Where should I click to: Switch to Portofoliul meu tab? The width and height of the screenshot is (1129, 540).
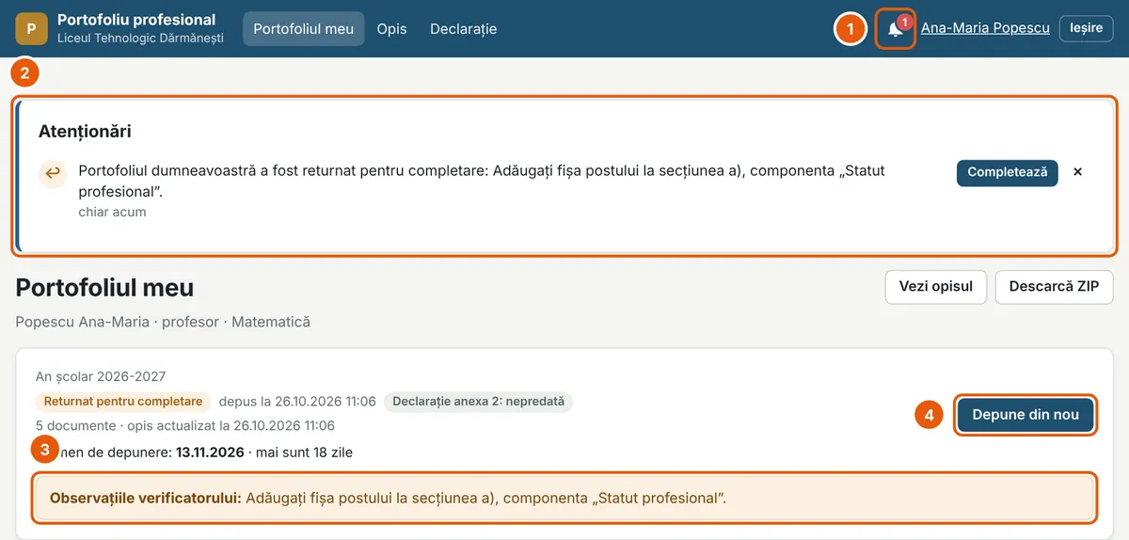point(303,28)
